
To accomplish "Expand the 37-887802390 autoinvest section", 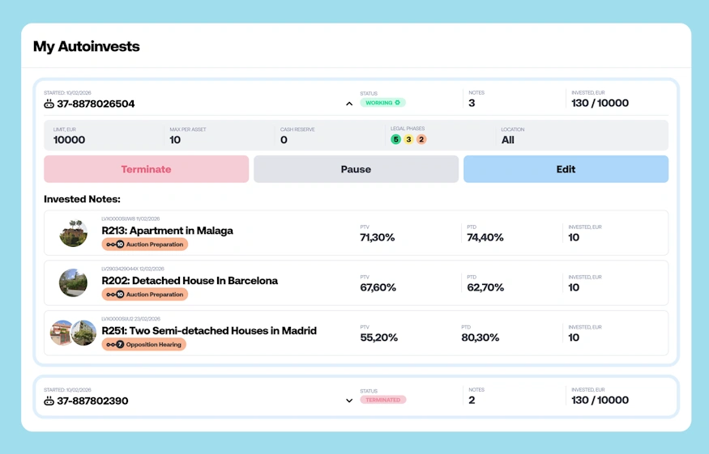I will point(349,401).
